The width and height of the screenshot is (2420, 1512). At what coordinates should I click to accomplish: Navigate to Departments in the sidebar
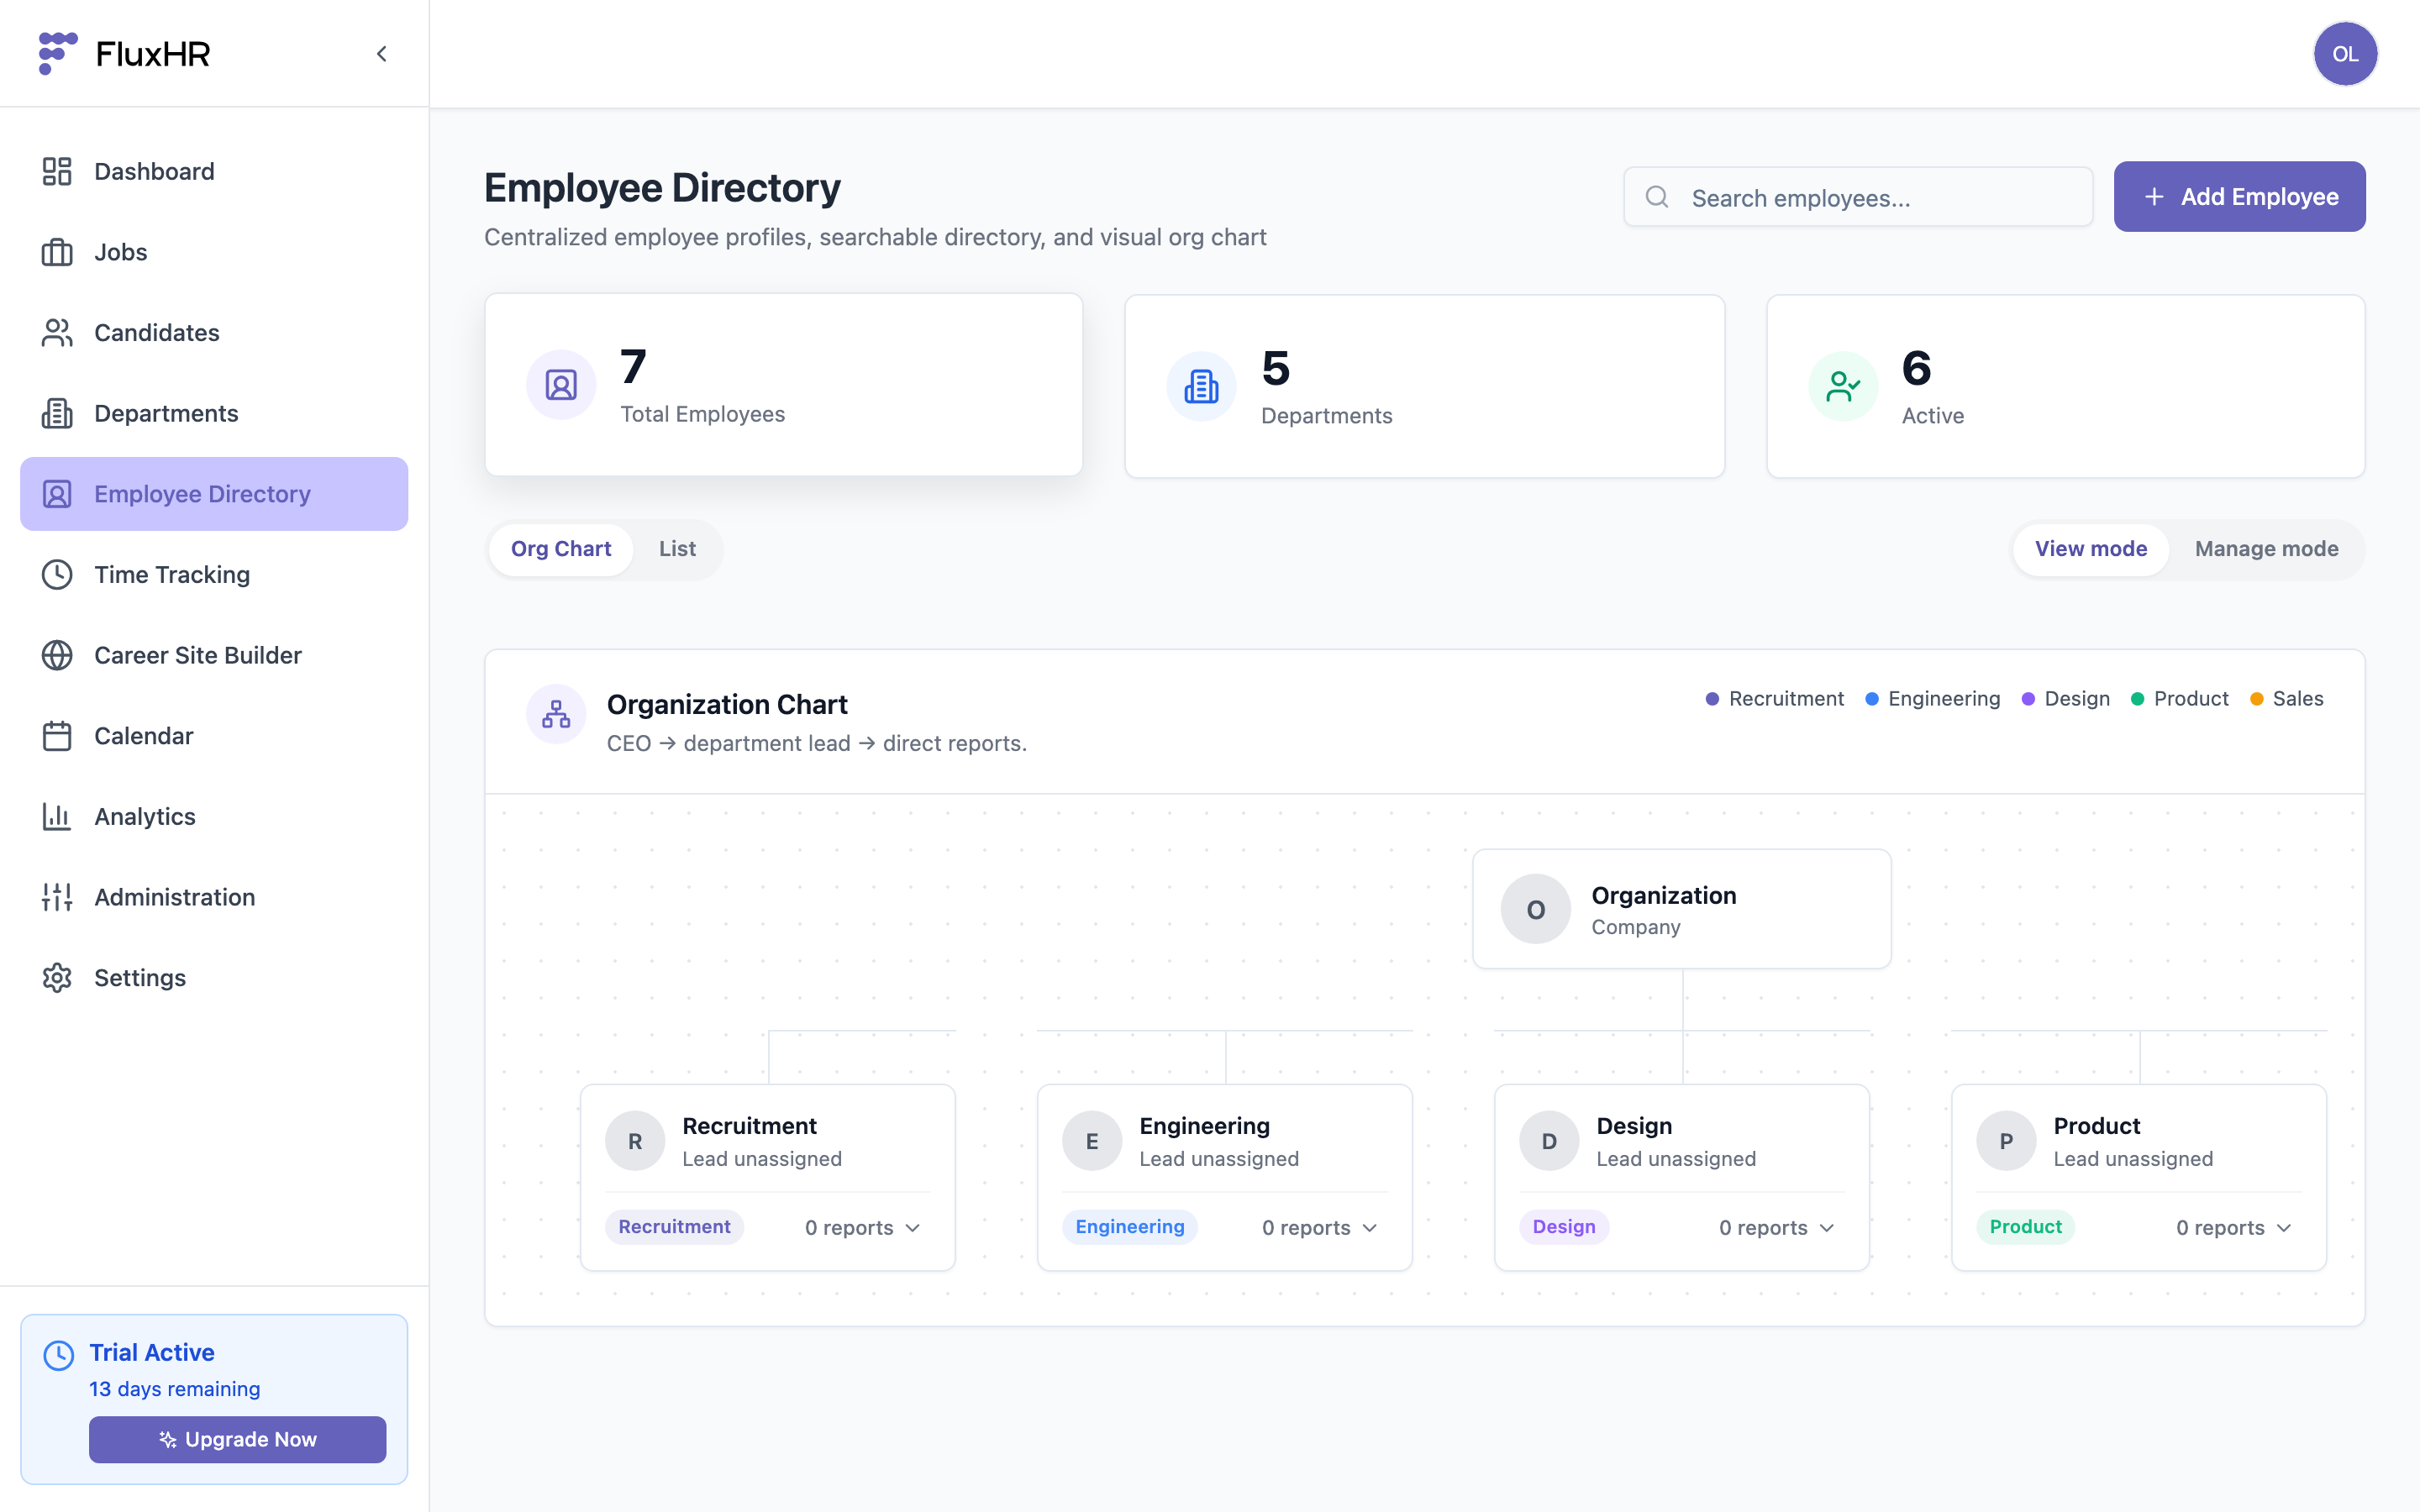[x=214, y=413]
